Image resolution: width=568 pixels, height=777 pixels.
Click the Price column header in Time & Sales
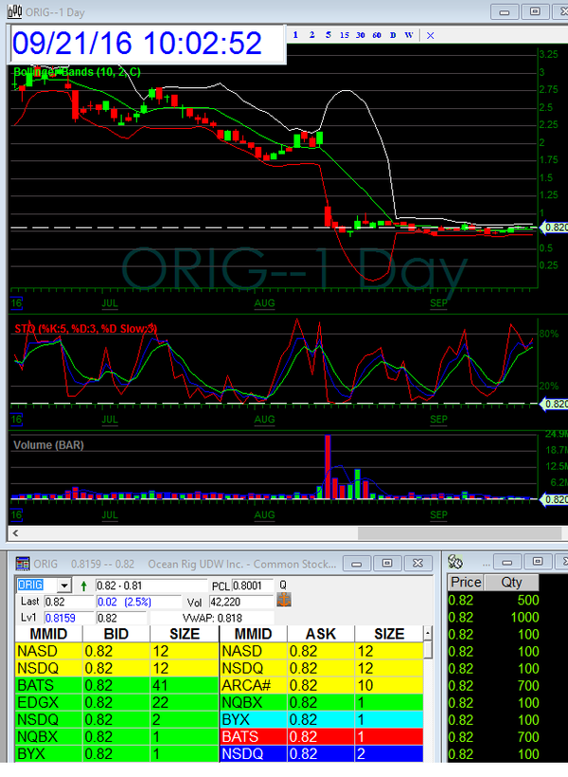[466, 583]
